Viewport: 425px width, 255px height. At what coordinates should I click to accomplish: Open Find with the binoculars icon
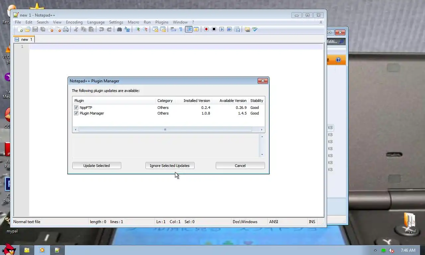tap(119, 29)
